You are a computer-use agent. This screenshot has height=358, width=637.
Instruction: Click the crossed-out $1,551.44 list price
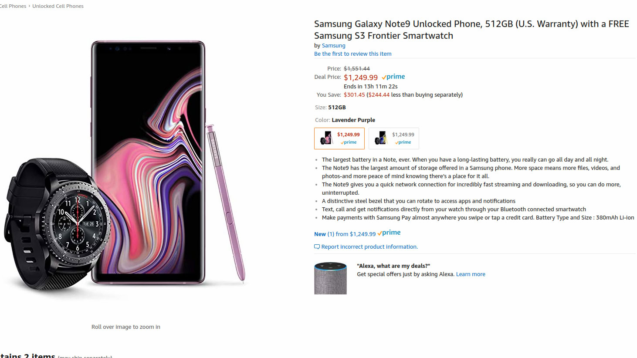click(356, 68)
